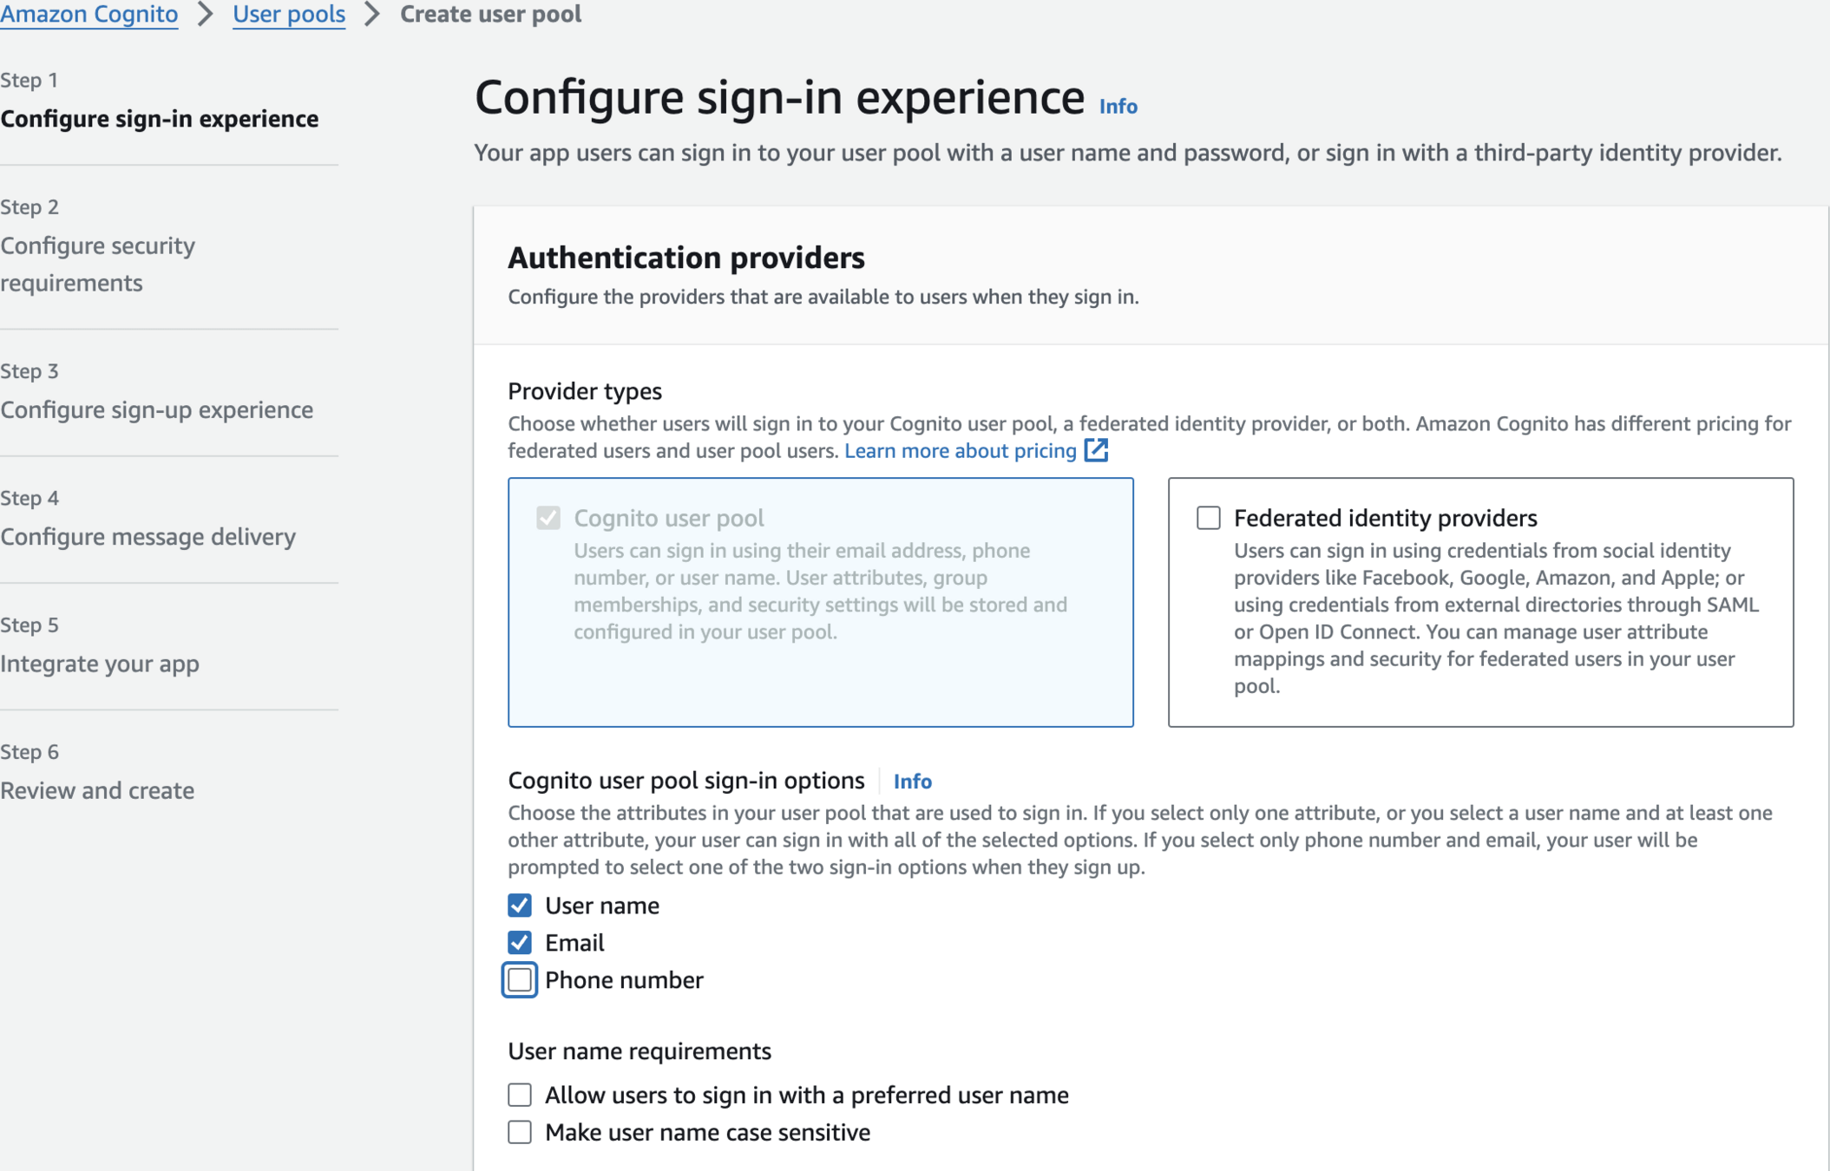Open Info link for sign-in options
Viewport: 1830px width, 1171px height.
point(912,782)
